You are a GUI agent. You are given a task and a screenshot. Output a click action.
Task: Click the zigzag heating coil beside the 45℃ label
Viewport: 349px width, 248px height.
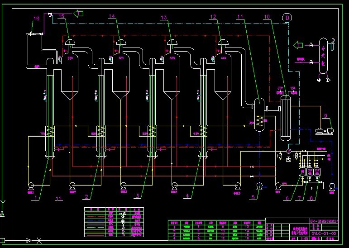point(203,131)
